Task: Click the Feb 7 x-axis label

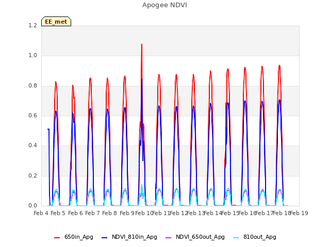Action: (92, 214)
